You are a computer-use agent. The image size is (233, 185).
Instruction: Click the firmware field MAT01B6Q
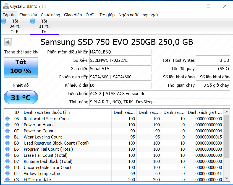pyautogui.click(x=120, y=52)
